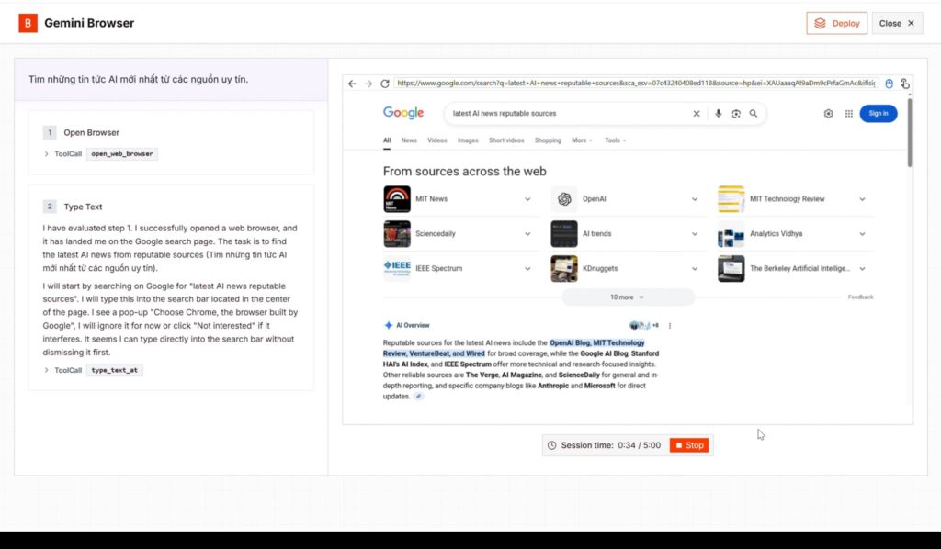941x549 pixels.
Task: Open Google Lens image search
Action: (737, 114)
